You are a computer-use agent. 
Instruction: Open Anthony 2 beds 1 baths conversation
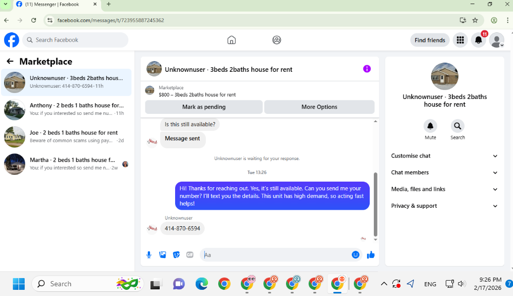click(66, 109)
